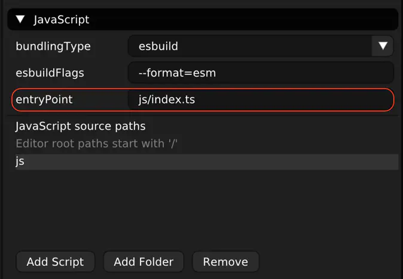
Task: Click the esbuildFlags property label
Action: coord(50,73)
